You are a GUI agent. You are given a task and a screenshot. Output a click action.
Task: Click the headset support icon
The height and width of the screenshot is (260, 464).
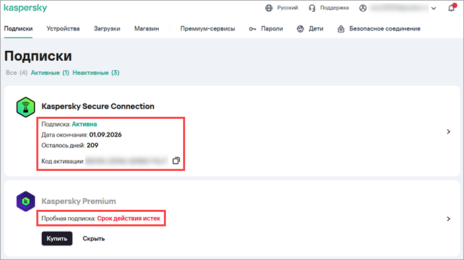[x=312, y=8]
